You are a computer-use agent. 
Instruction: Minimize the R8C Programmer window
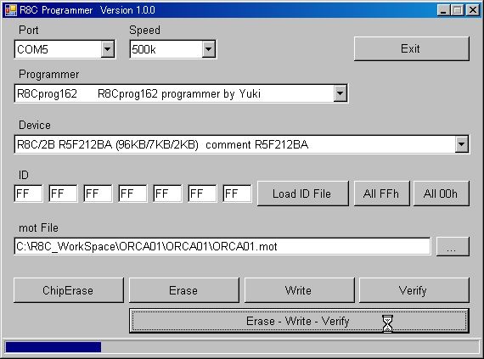pos(443,10)
